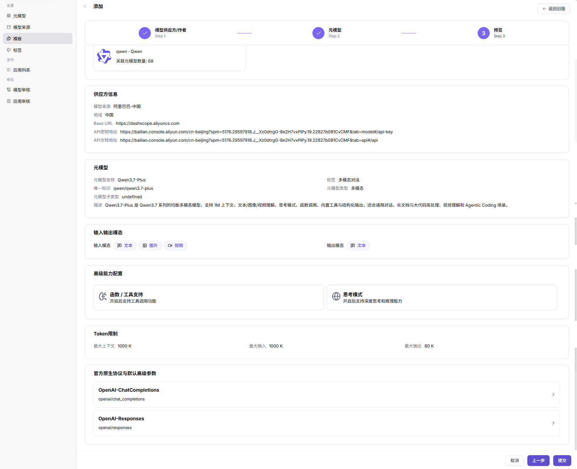Click the back arrow next to 添加

(85, 6)
